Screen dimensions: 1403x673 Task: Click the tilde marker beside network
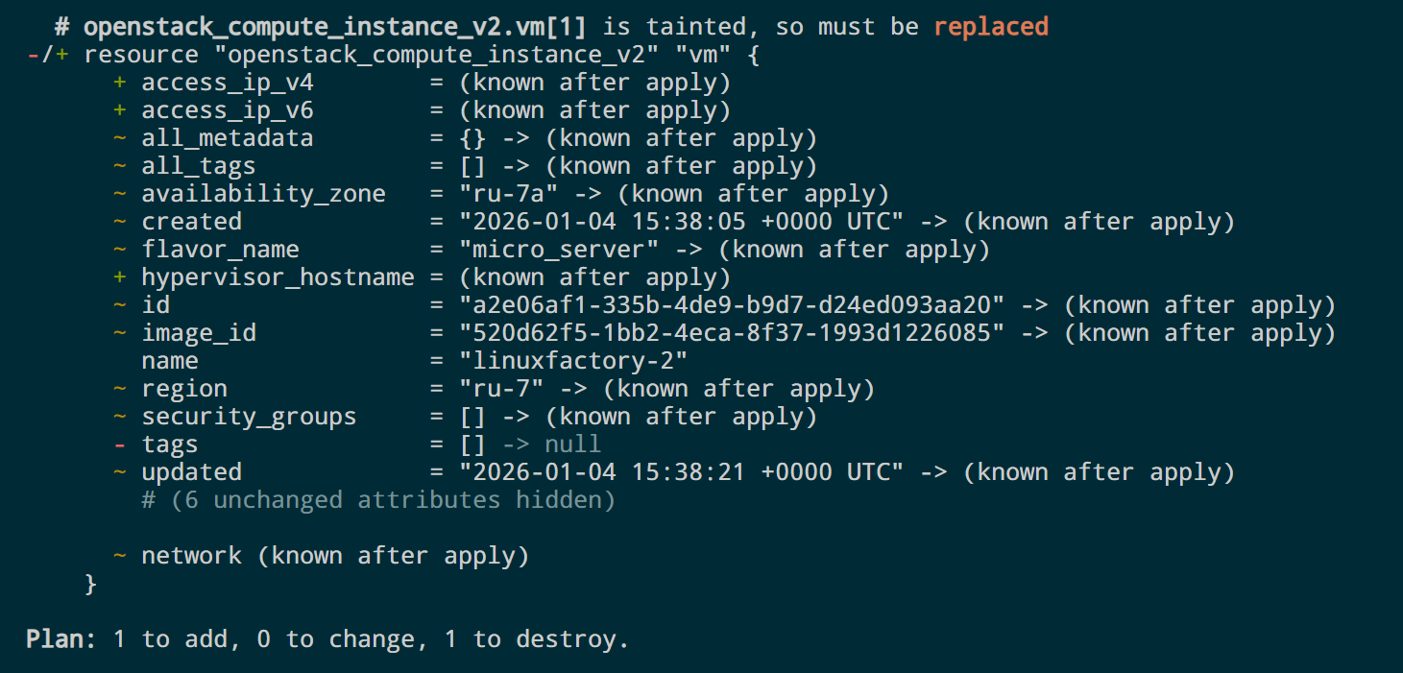[x=120, y=556]
